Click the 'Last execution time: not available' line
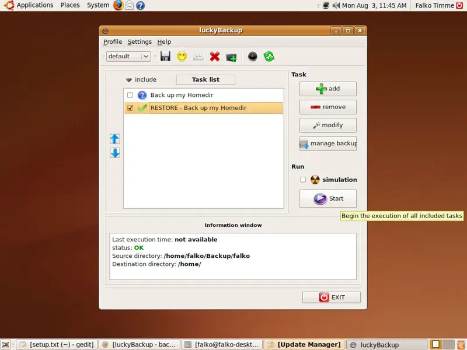This screenshot has width=467, height=350. 165,239
